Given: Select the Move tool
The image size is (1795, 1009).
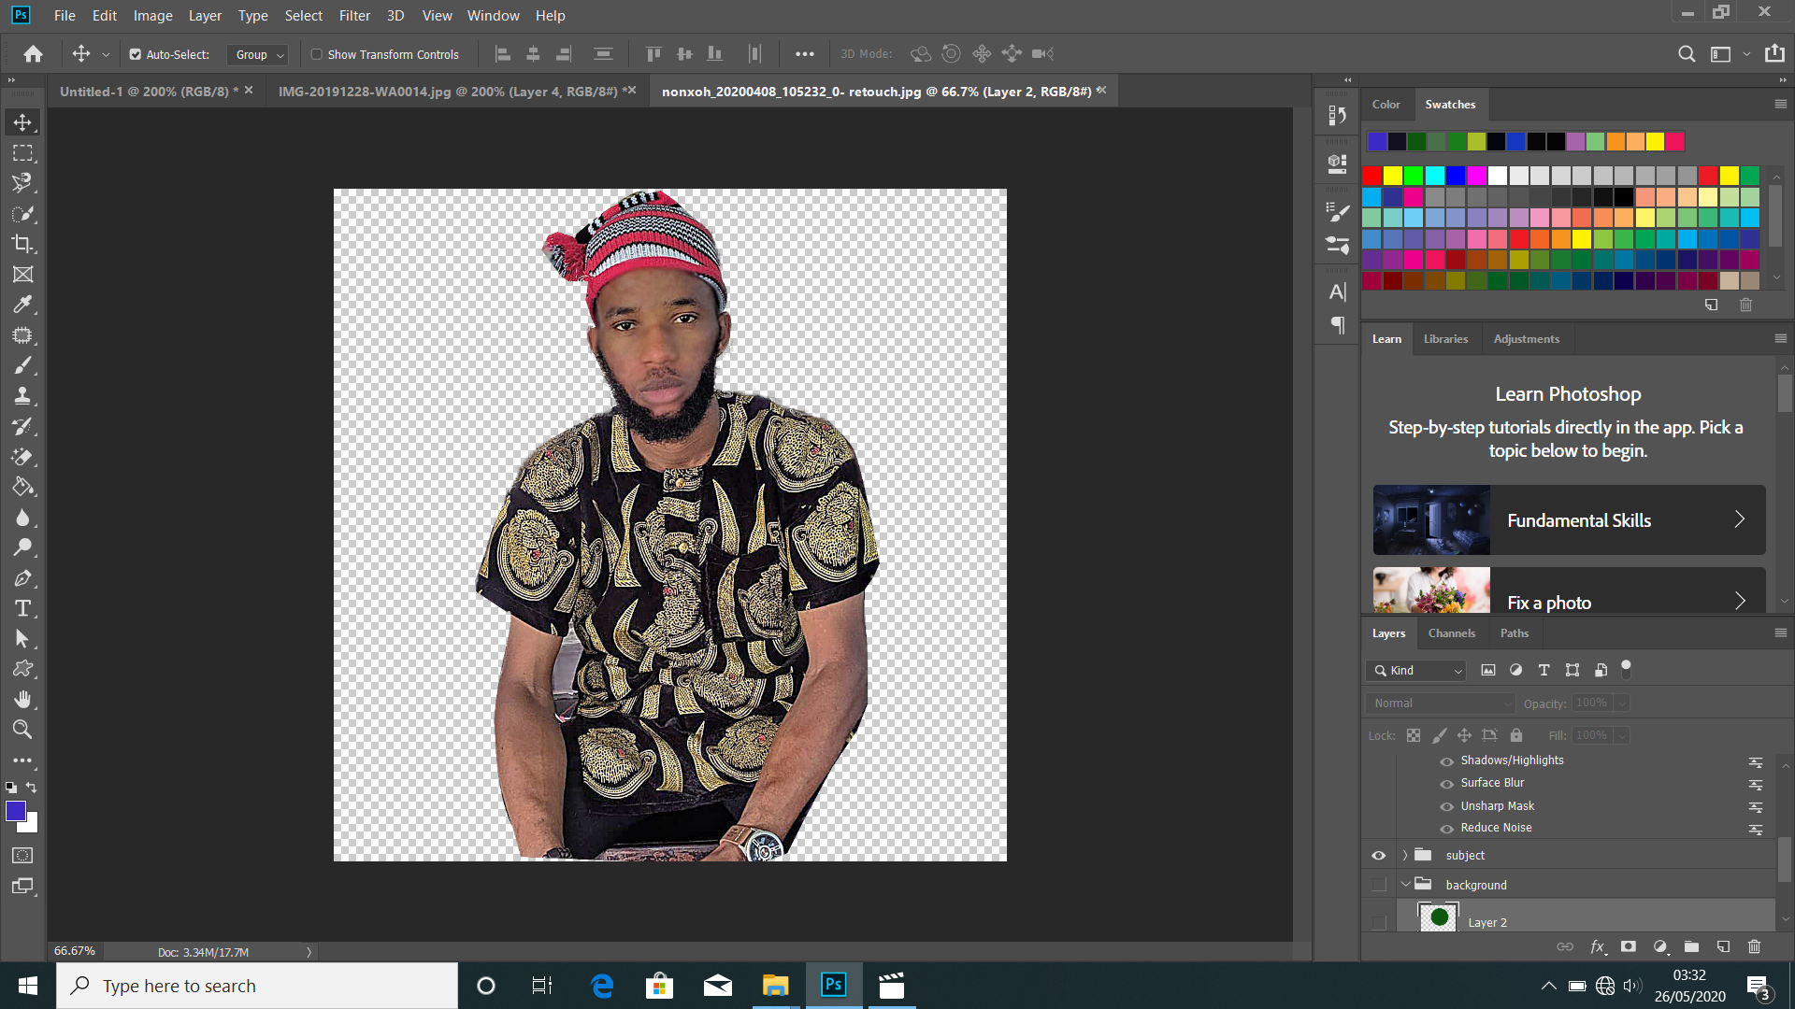Looking at the screenshot, I should point(22,122).
